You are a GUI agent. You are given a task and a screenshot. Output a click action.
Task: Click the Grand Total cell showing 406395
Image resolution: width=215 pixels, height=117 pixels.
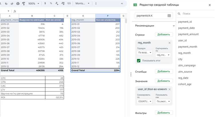pyautogui.click(x=32, y=70)
